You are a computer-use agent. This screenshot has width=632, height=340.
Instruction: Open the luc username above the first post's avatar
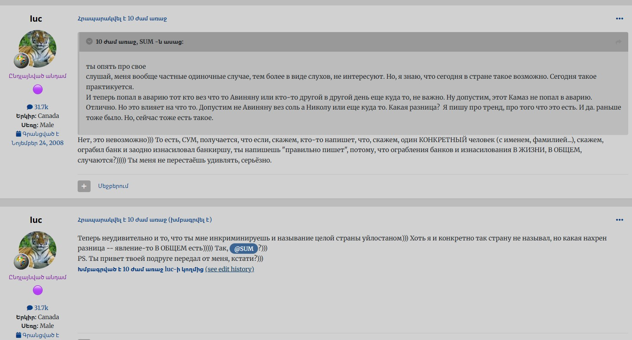click(36, 19)
